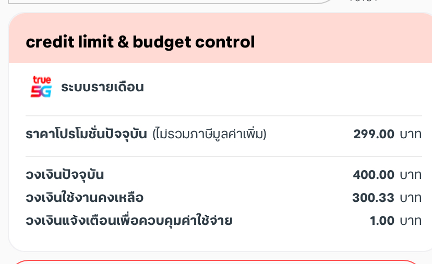Click the True 5G logo

click(x=41, y=87)
